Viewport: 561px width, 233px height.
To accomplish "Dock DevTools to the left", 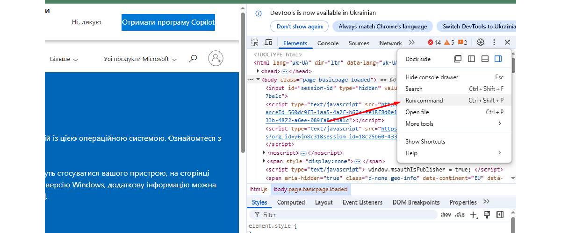I will (x=472, y=59).
